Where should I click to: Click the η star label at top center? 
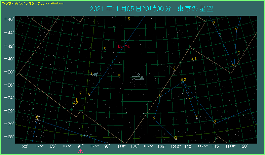(129, 19)
